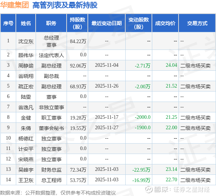Viewport: 216px width, 196px height.
Task: Click the change value -22.95万
Action: pos(141,170)
